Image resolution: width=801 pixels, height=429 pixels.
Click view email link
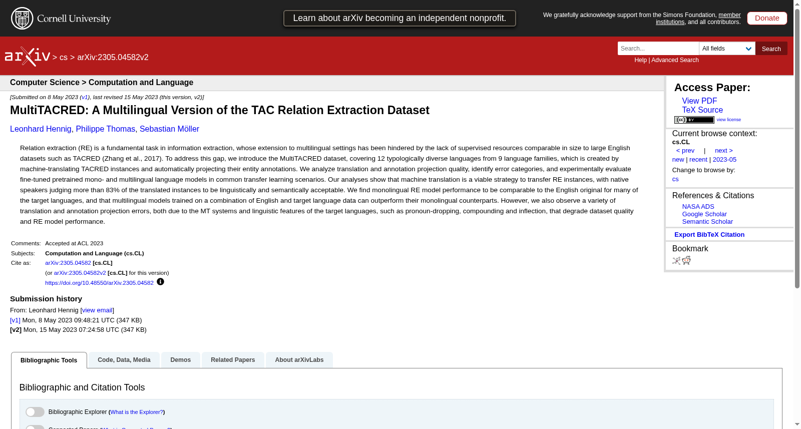97,310
